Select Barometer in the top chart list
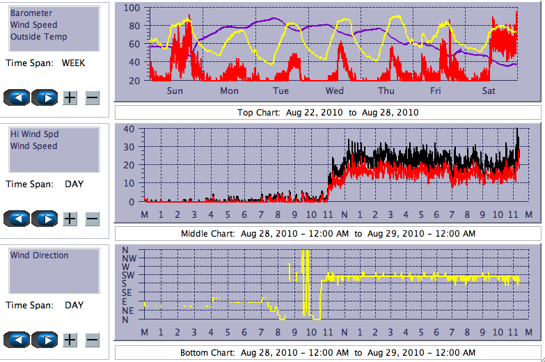The height and width of the screenshot is (362, 545). pyautogui.click(x=31, y=13)
